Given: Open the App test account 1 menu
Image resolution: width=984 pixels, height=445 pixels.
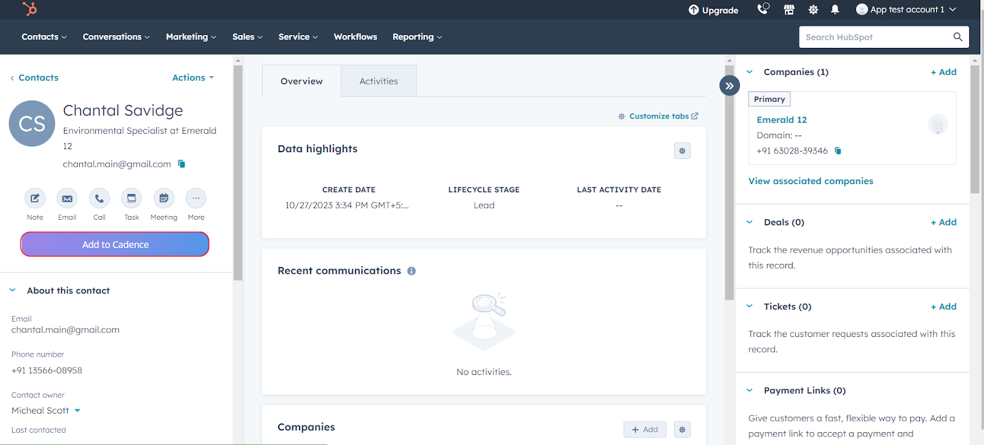Looking at the screenshot, I should tap(906, 10).
